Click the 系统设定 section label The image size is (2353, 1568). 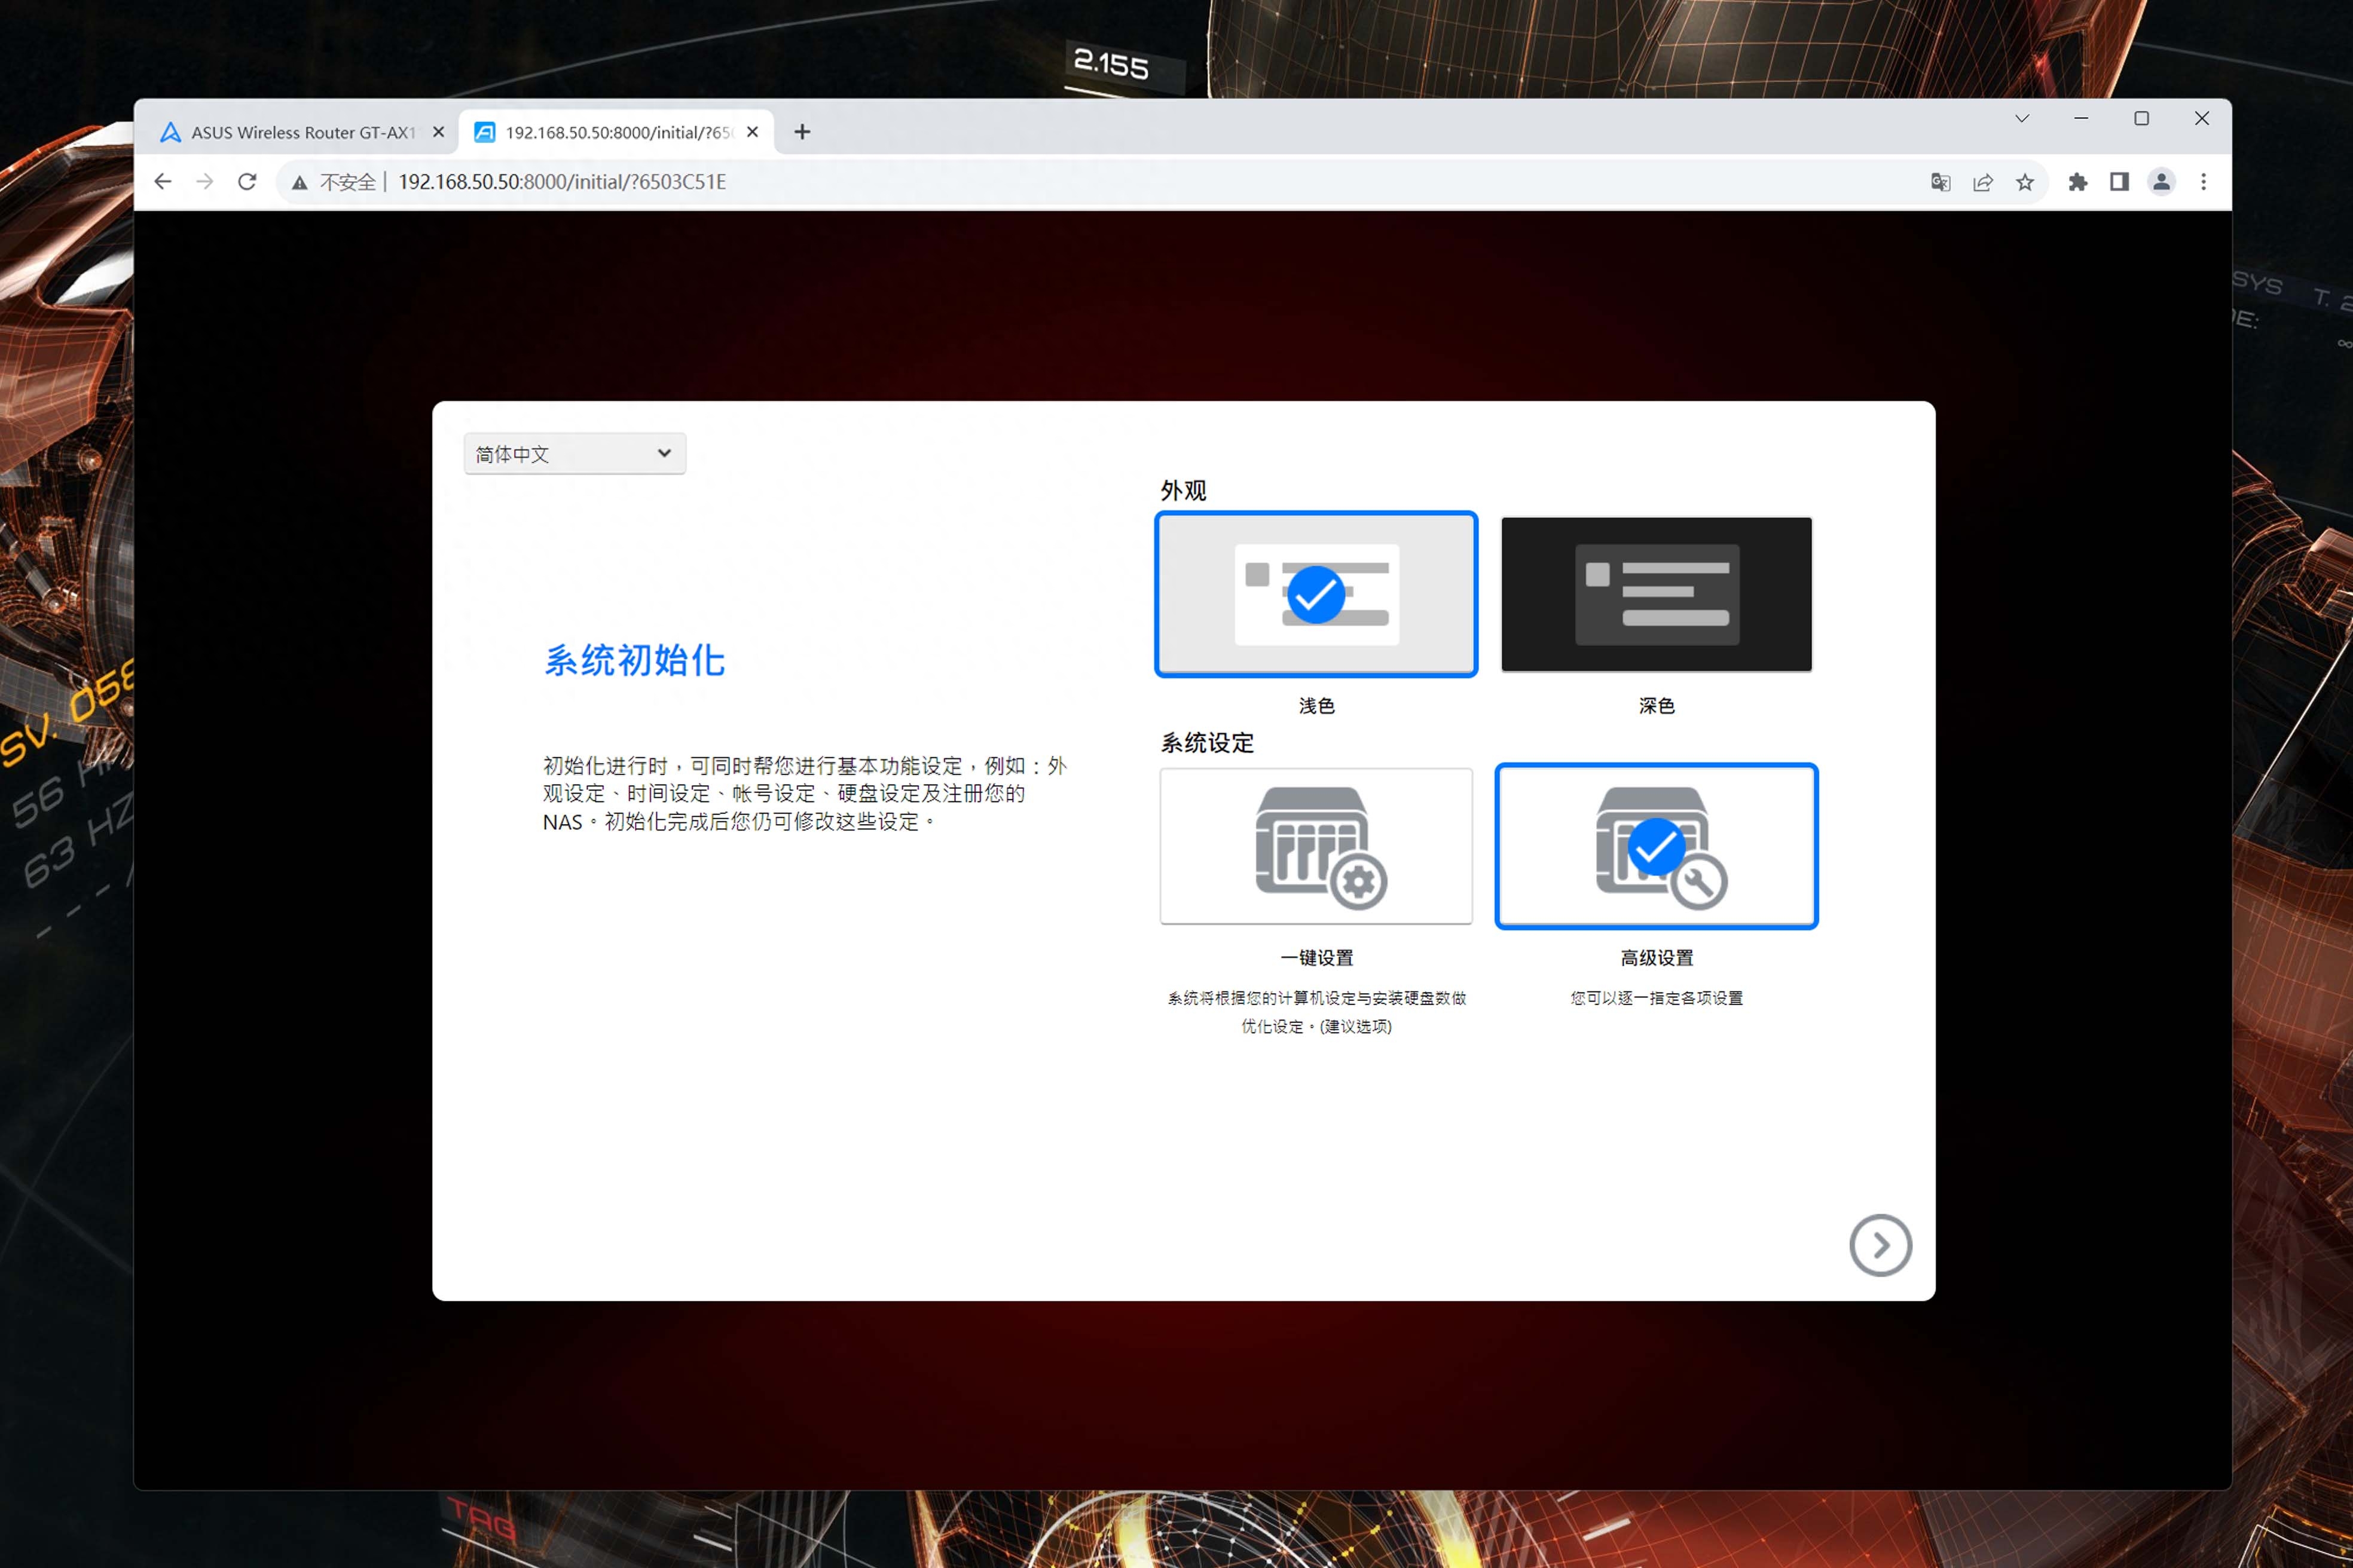coord(1206,742)
